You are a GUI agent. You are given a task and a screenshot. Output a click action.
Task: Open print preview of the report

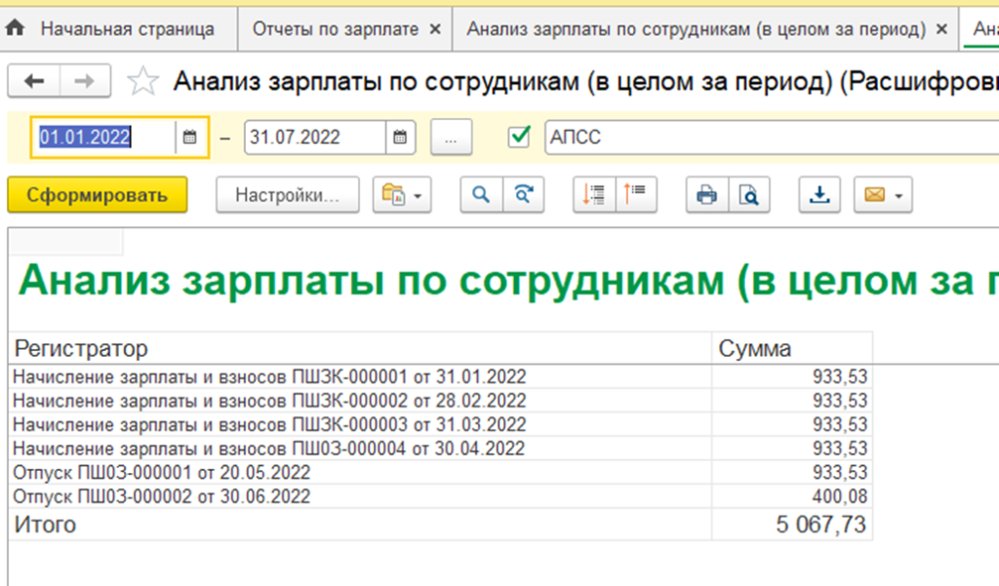(x=748, y=195)
